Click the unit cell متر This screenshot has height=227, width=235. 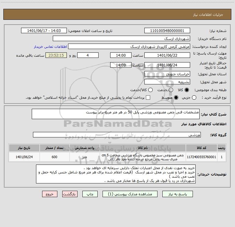pyautogui.click(x=85, y=157)
